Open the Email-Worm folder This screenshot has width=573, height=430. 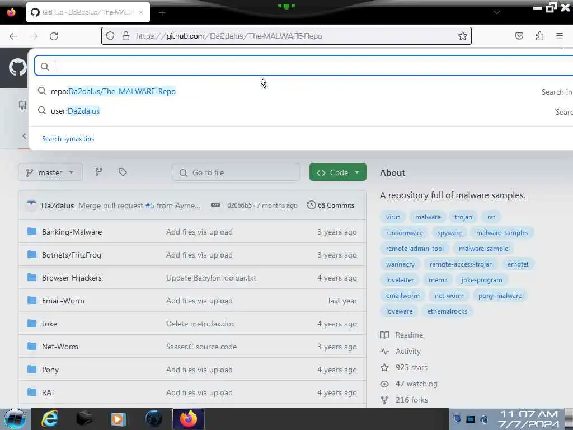tap(63, 301)
